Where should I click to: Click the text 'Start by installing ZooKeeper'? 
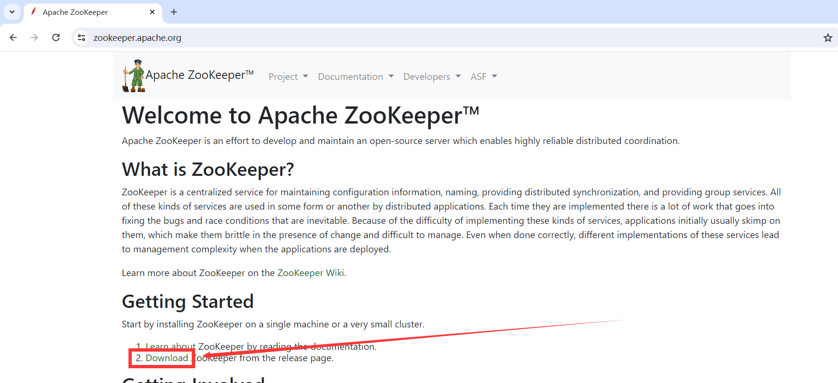[182, 324]
